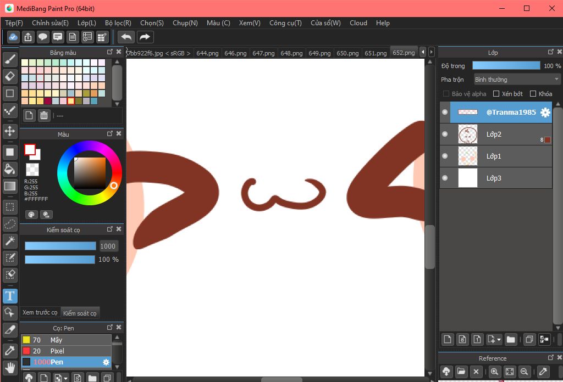Hide the Lớp1 layer

click(x=445, y=156)
